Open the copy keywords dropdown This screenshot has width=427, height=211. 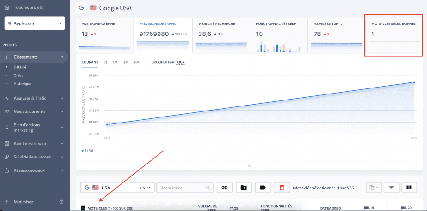pyautogui.click(x=374, y=188)
